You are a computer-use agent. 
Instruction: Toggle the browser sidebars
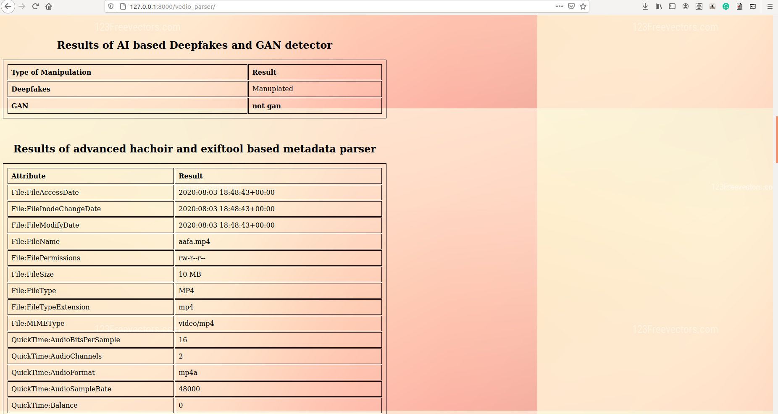click(x=672, y=6)
